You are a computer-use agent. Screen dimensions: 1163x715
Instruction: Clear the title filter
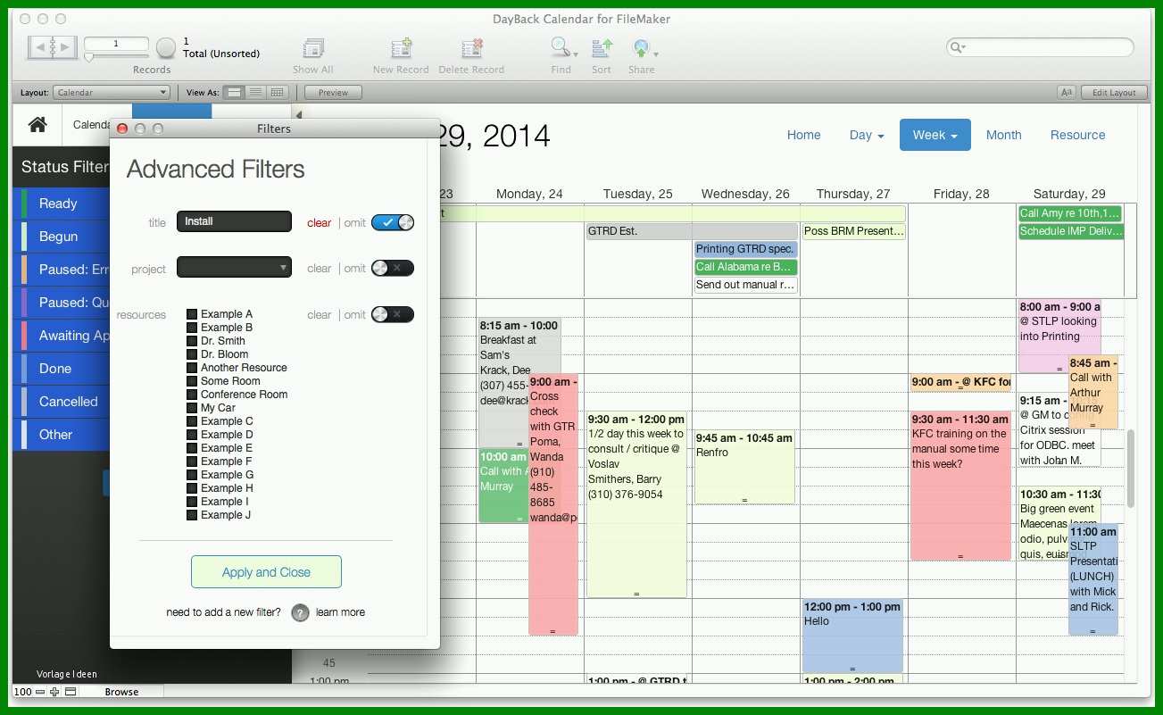[319, 223]
